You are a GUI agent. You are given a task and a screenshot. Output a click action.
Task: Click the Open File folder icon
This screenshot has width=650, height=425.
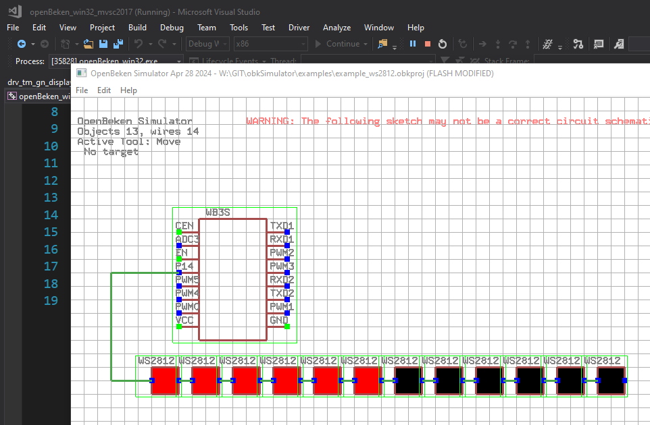pos(89,44)
